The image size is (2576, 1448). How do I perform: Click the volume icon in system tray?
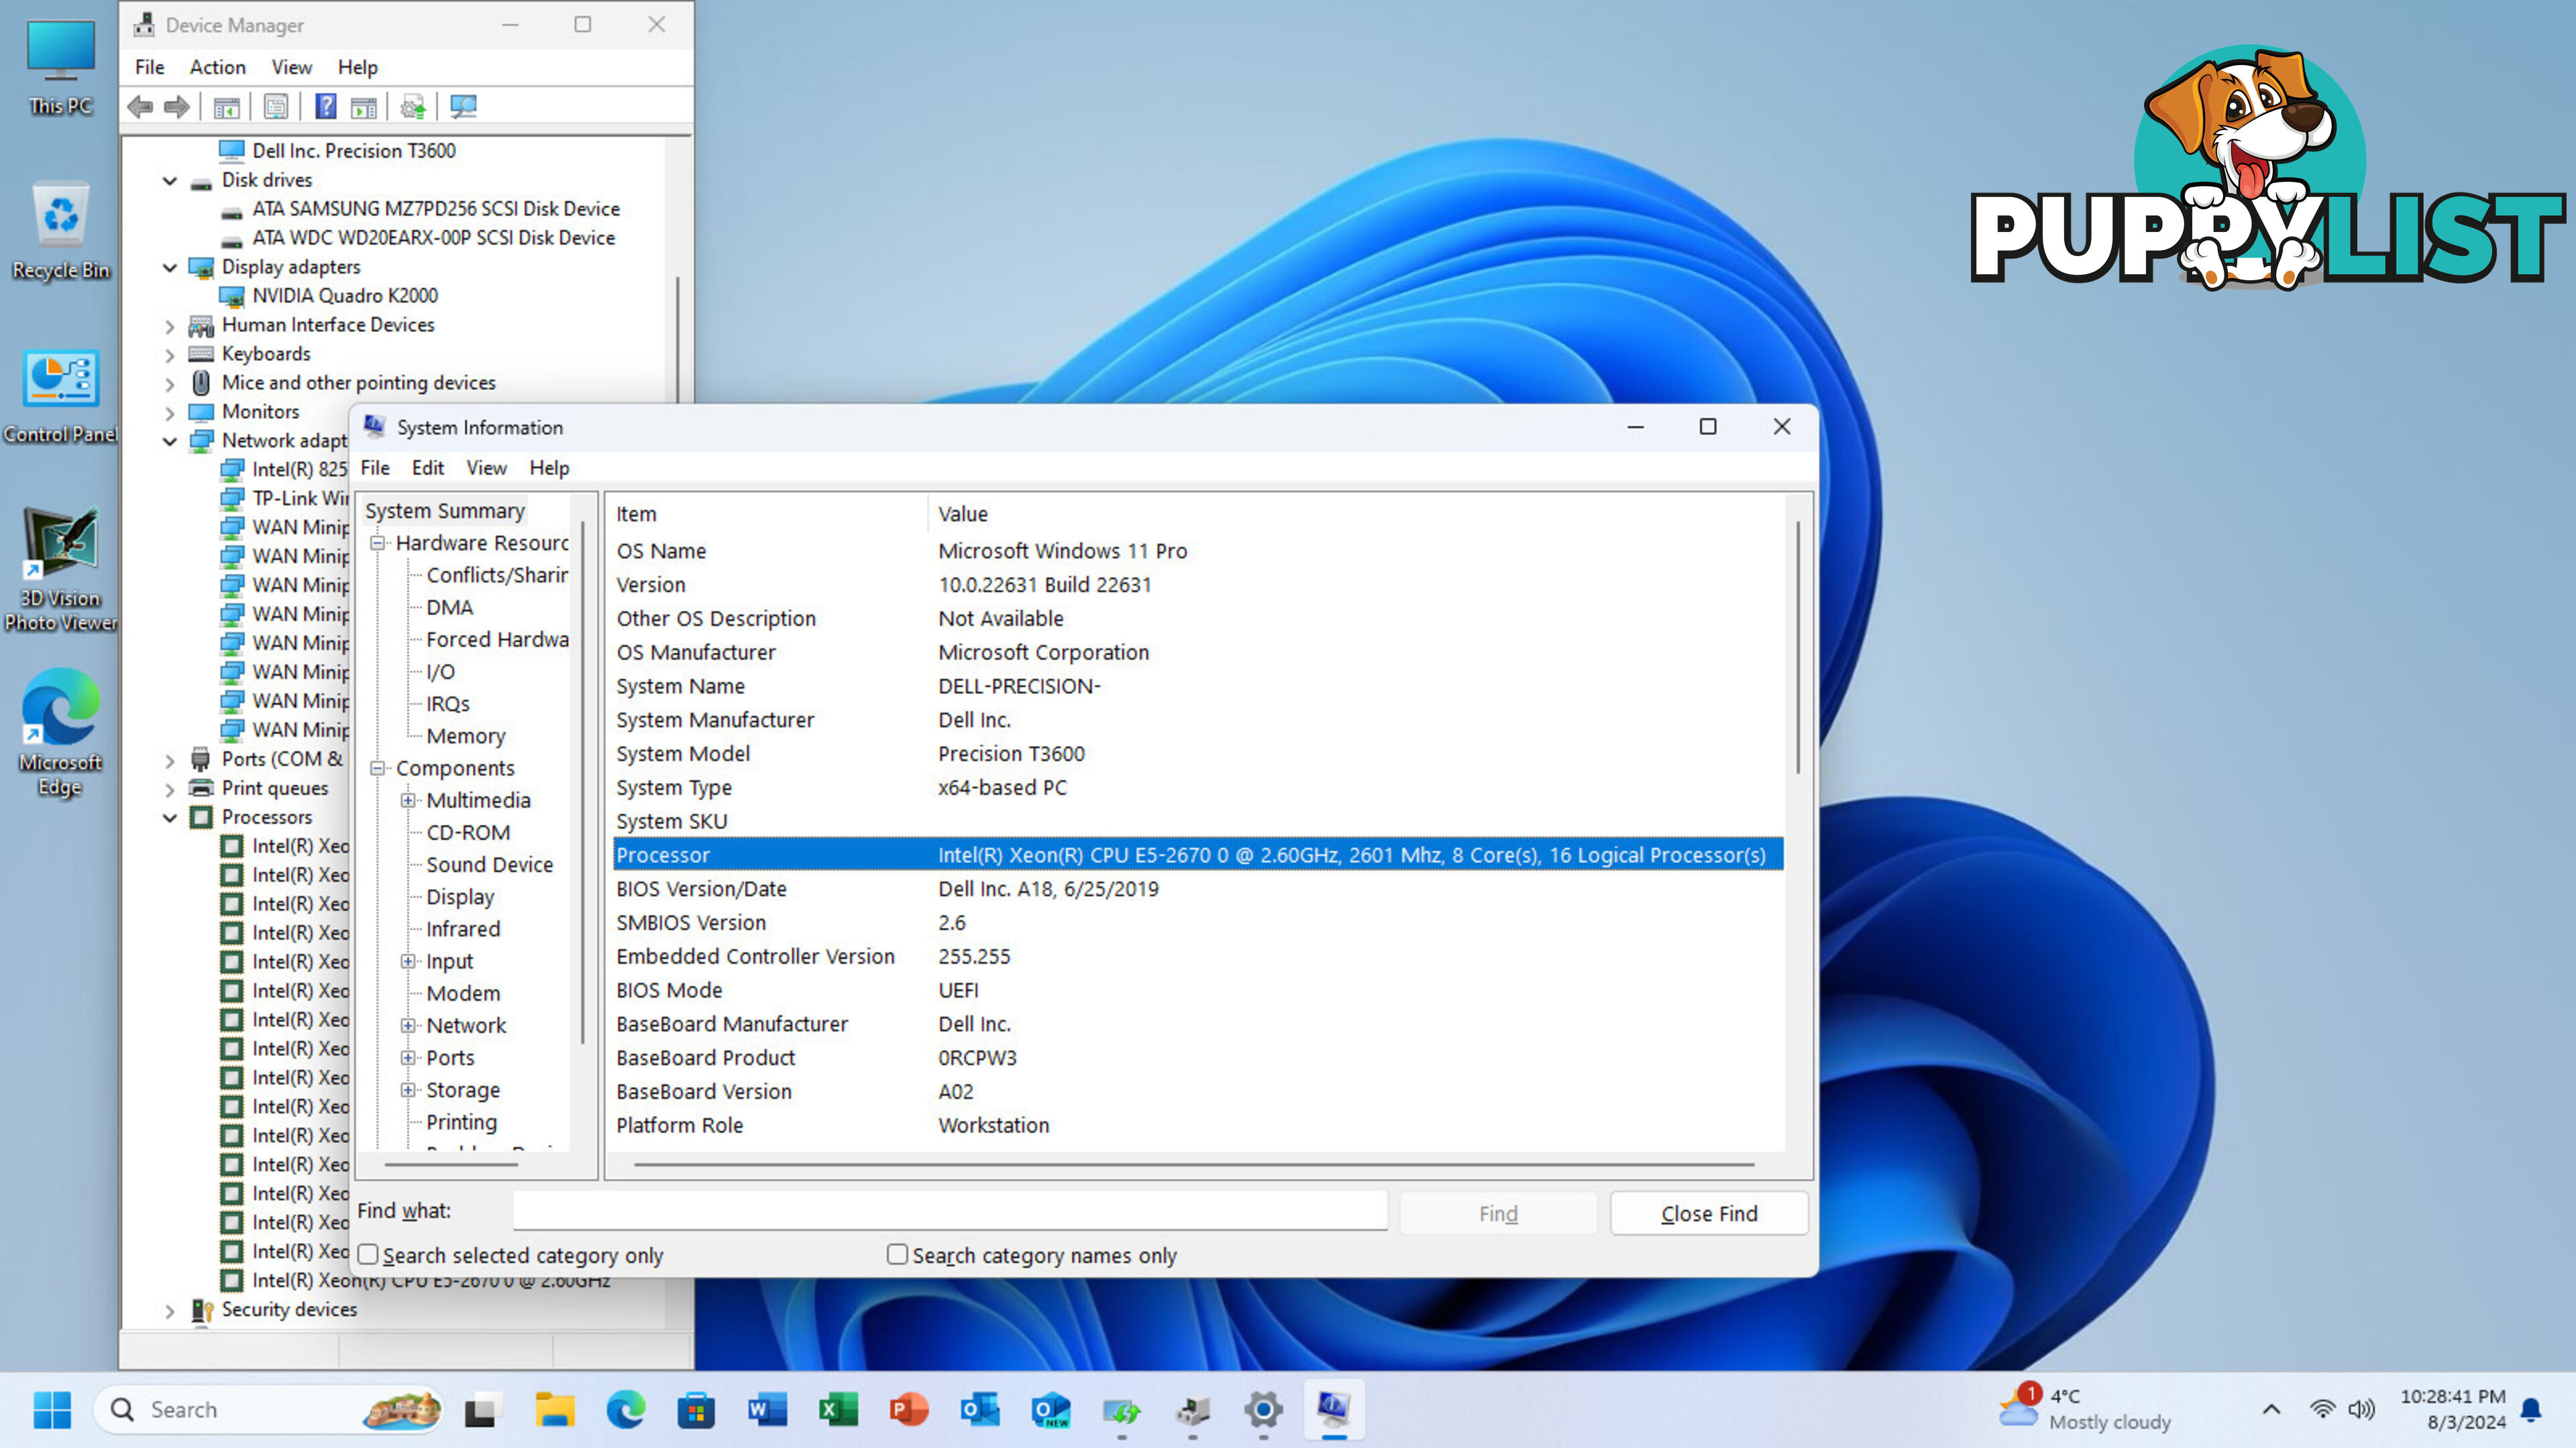[x=2362, y=1409]
